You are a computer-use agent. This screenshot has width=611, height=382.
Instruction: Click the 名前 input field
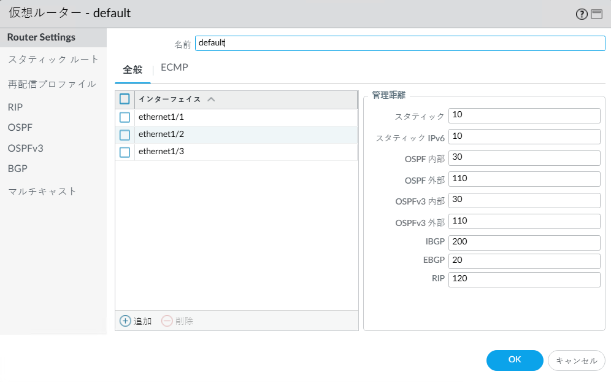pos(400,43)
